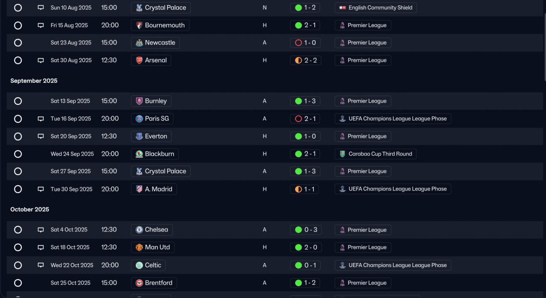This screenshot has width=546, height=298.
Task: Open the Celtic 0 - 1 result
Action: tap(305, 265)
